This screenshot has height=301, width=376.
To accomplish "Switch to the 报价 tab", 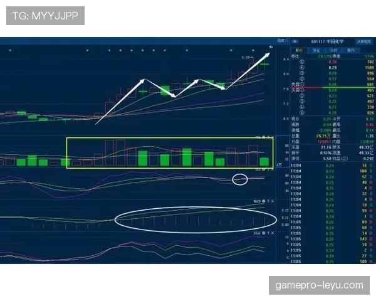I will [299, 50].
